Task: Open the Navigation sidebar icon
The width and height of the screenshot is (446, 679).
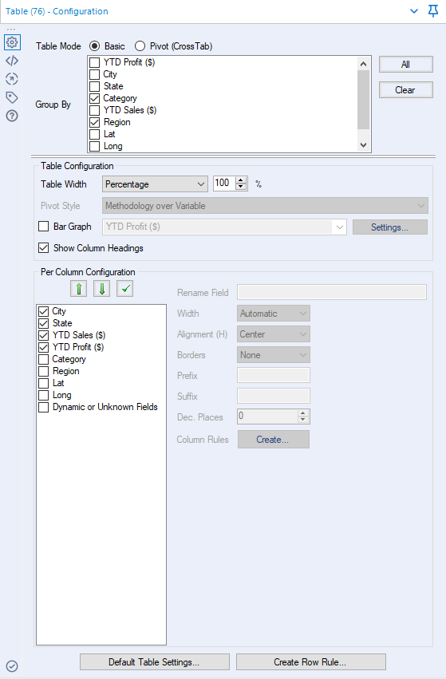Action: (x=12, y=79)
